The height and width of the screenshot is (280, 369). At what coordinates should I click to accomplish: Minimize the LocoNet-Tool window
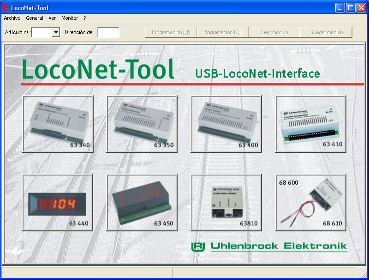(340, 8)
